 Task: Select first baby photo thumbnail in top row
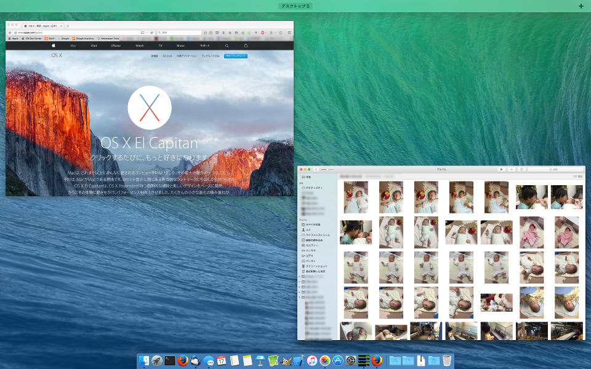[356, 197]
